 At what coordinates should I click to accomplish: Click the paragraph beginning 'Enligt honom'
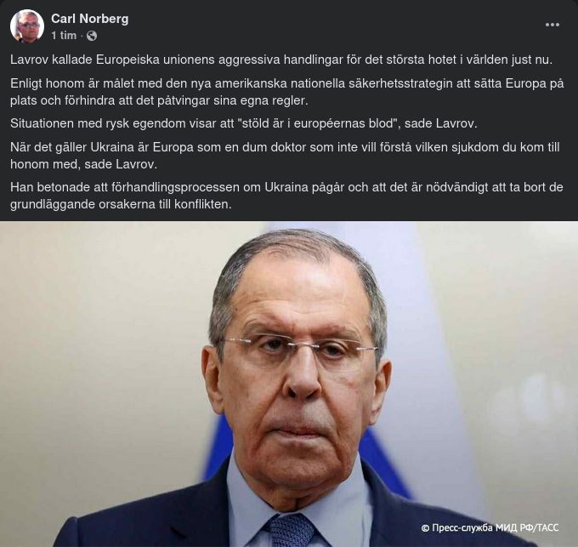286,92
